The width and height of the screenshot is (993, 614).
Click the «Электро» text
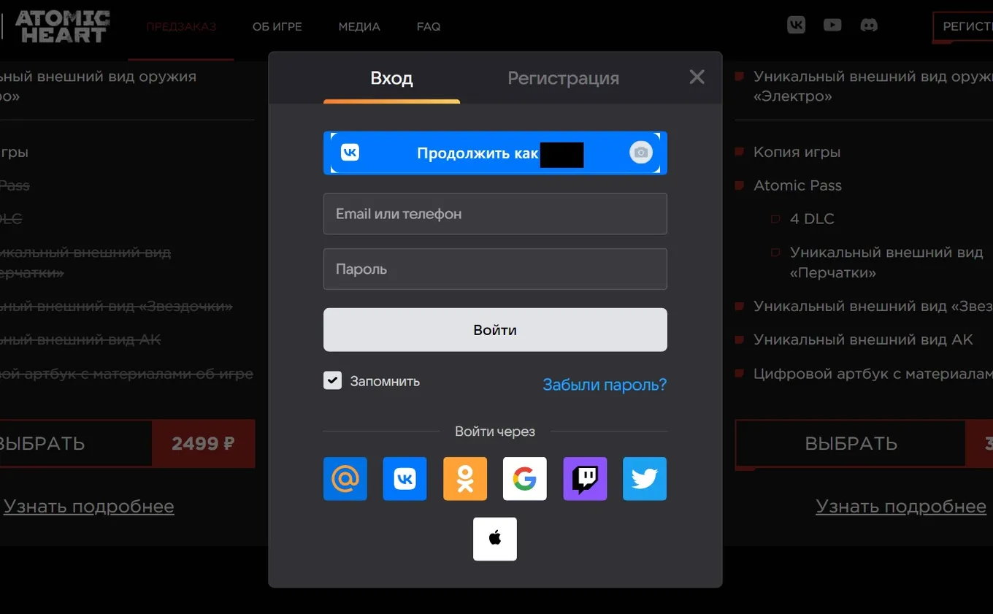coord(793,96)
